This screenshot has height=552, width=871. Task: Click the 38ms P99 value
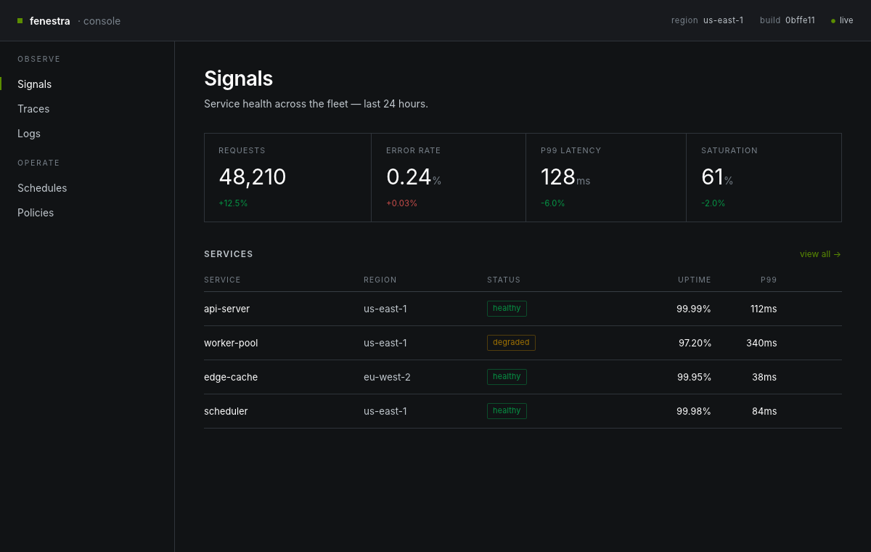pyautogui.click(x=764, y=377)
